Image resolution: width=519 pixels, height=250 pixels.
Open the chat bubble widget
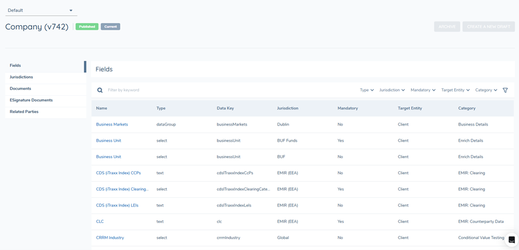point(511,240)
